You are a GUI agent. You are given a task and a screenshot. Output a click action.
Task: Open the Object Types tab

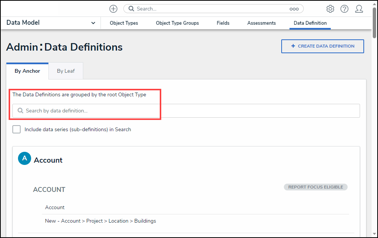click(x=124, y=23)
